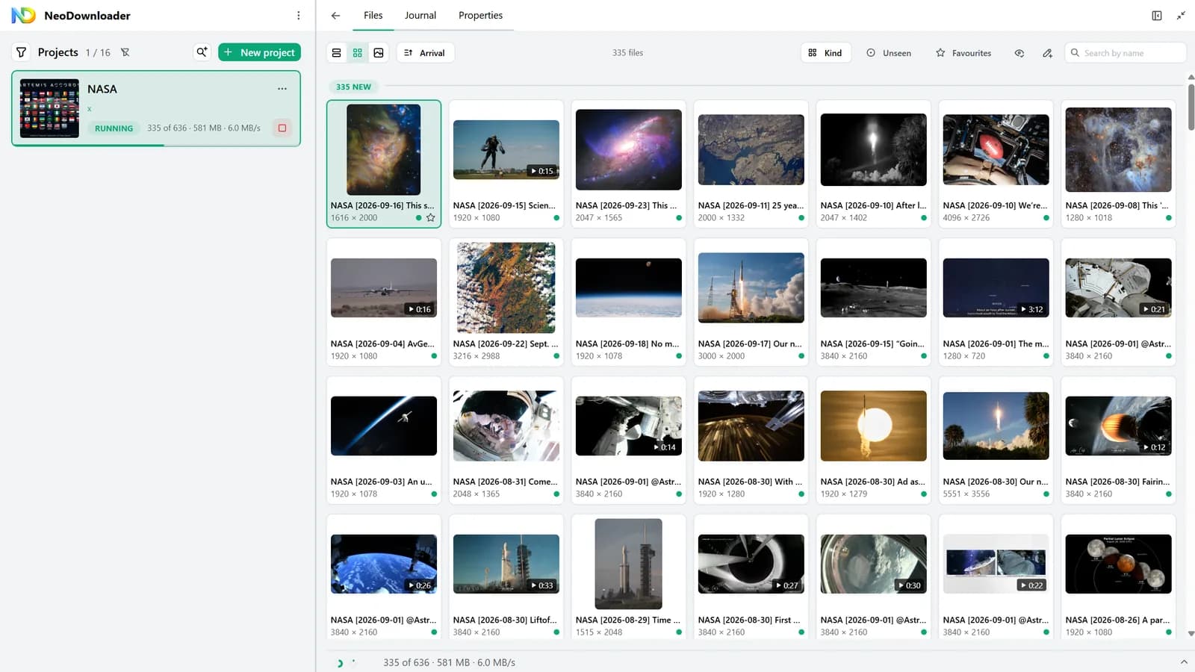Open the projects filter funnel
1195x672 pixels.
coord(22,52)
